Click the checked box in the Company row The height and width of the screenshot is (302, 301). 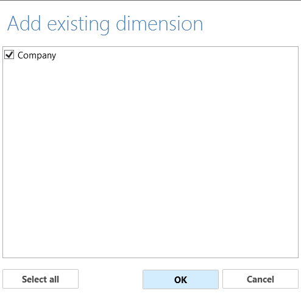9,55
